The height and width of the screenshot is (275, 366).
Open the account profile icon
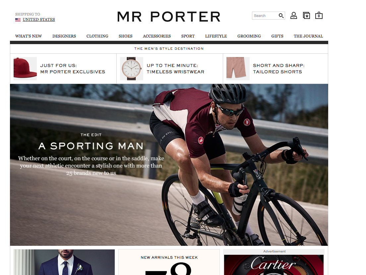pyautogui.click(x=294, y=16)
